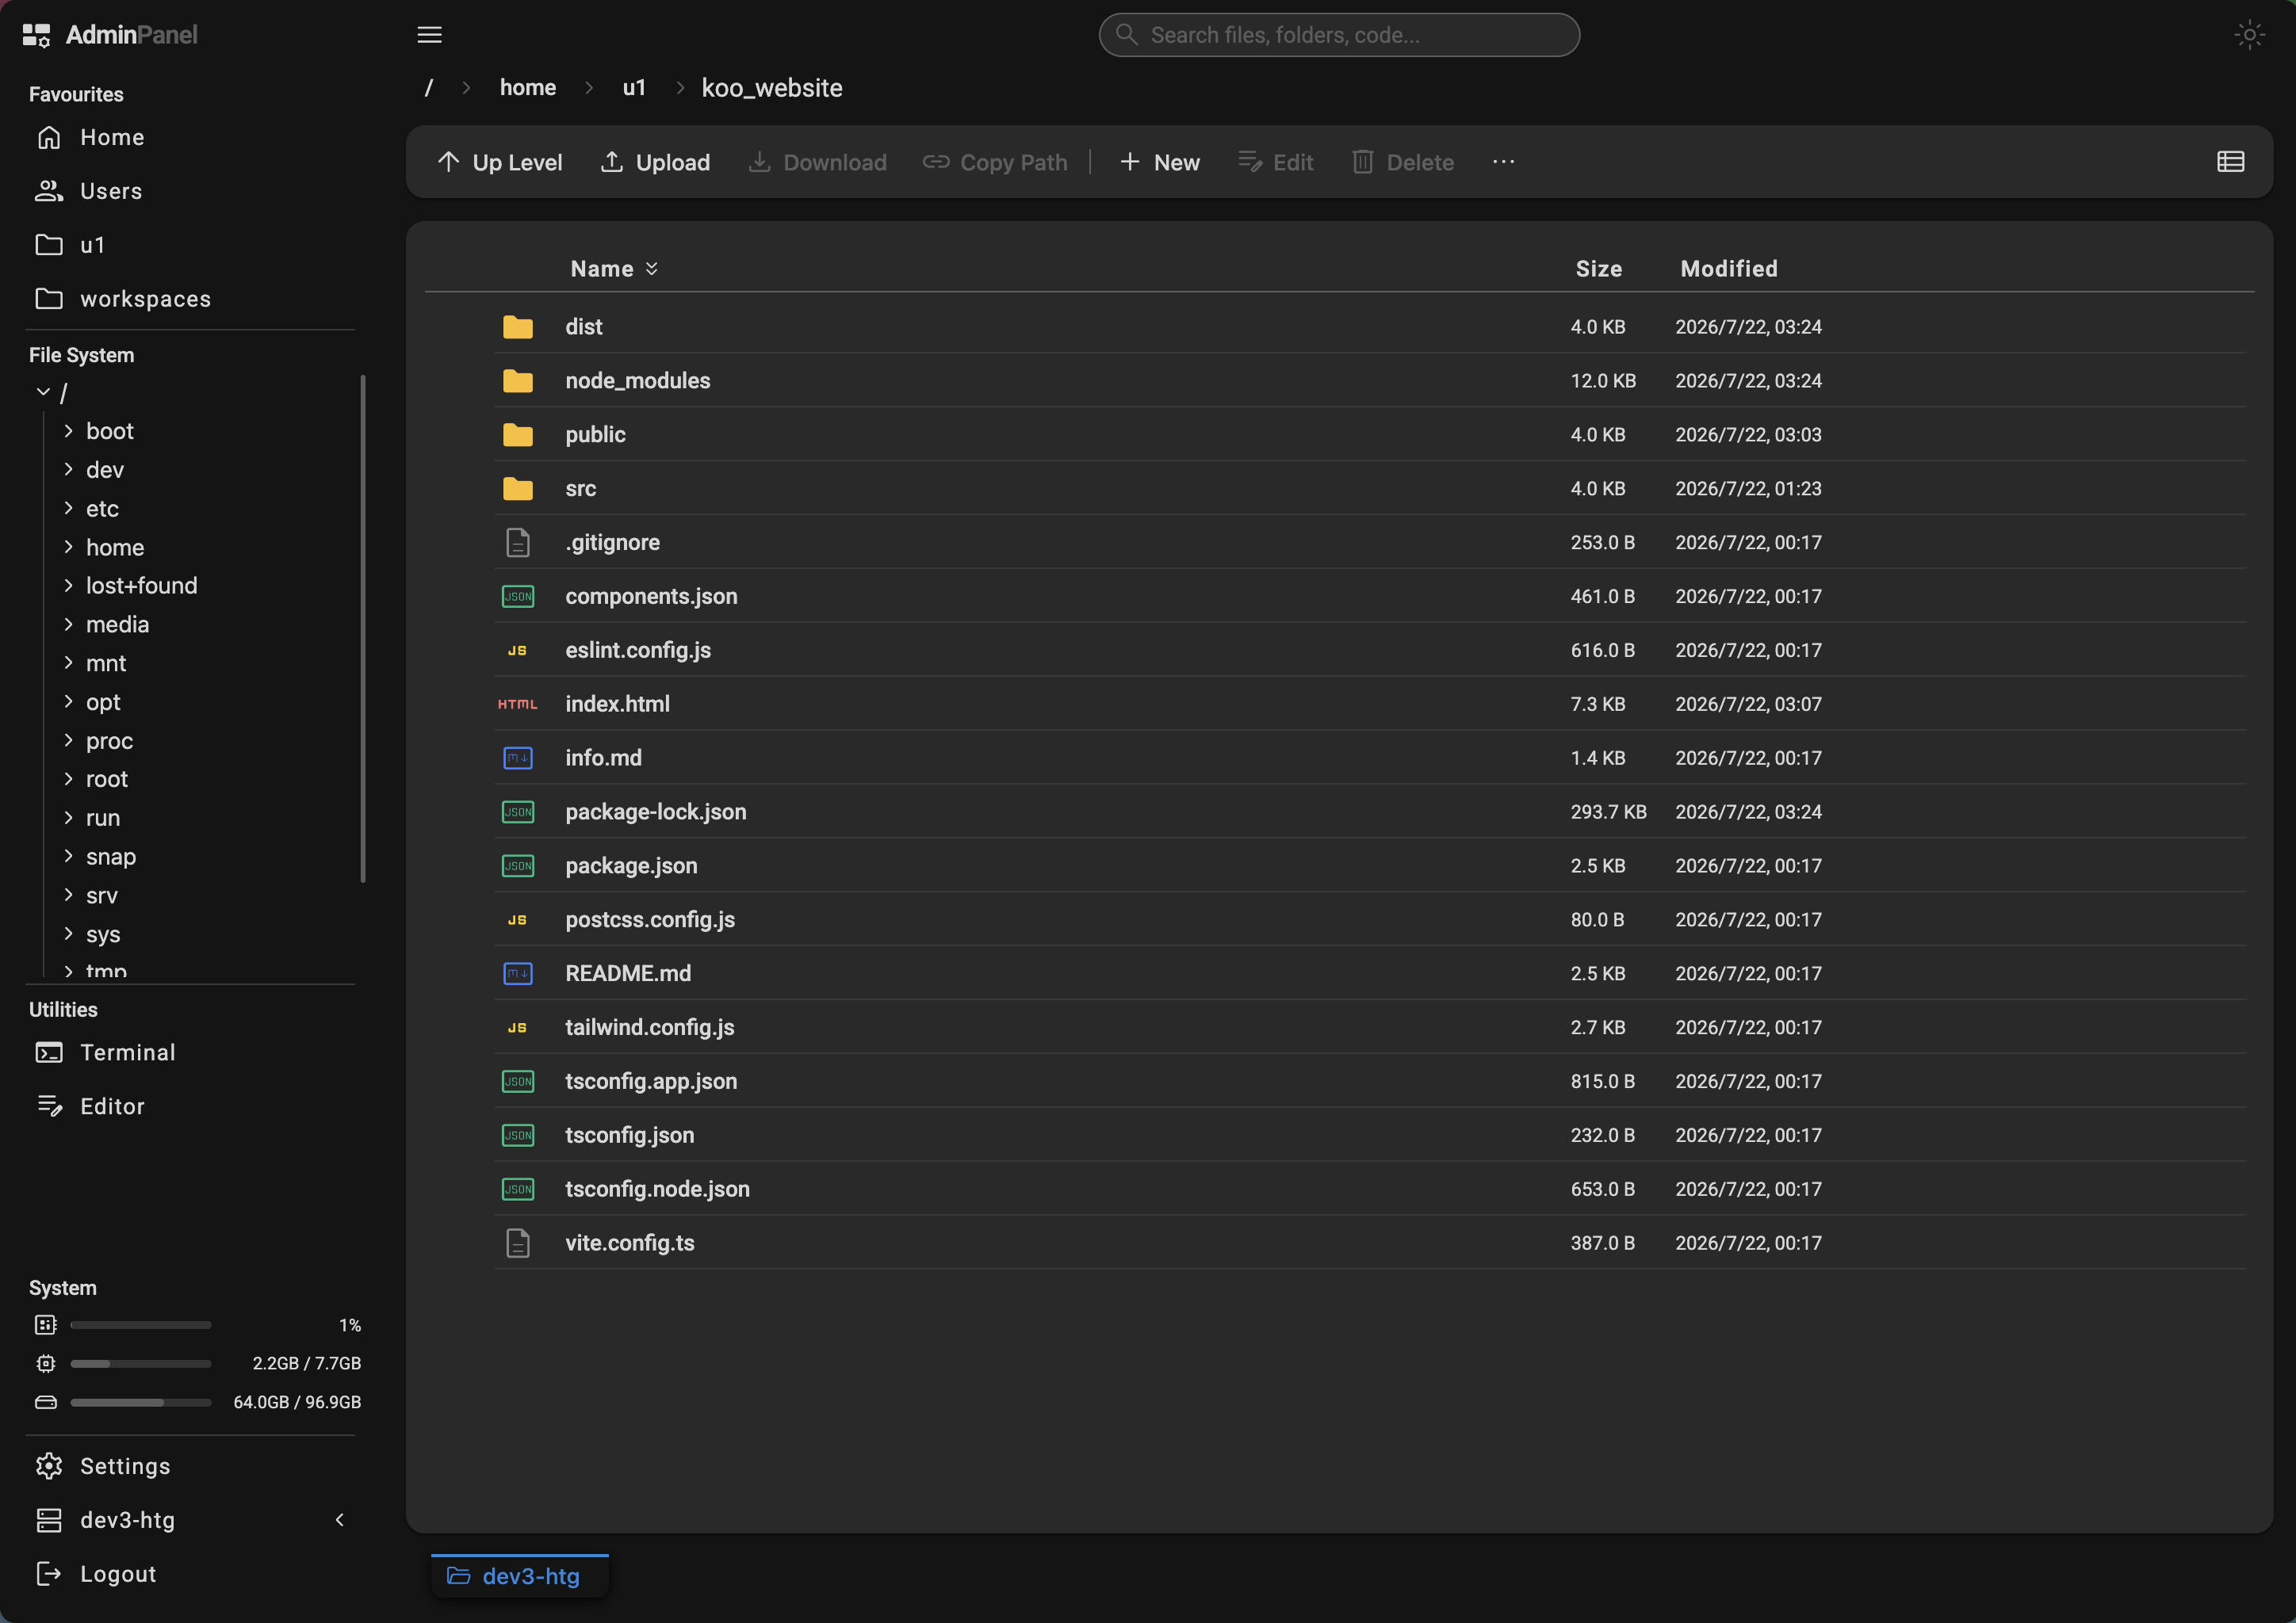
Task: Open Home in Favourites
Action: 190,137
